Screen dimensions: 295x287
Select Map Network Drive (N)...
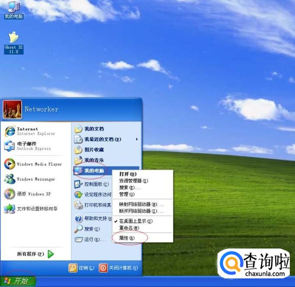(142, 204)
